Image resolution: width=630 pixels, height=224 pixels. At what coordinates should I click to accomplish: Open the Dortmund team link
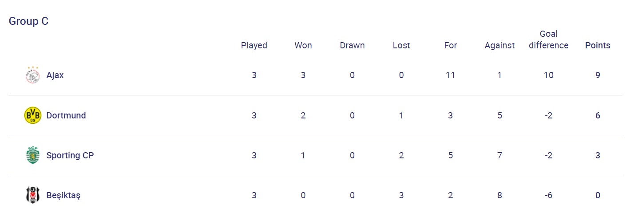point(66,115)
